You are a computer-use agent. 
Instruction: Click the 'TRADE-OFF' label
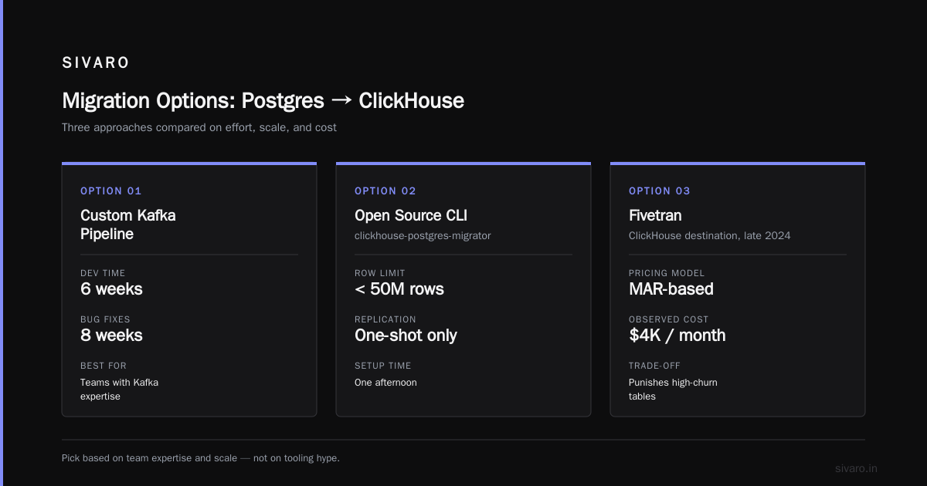point(655,366)
